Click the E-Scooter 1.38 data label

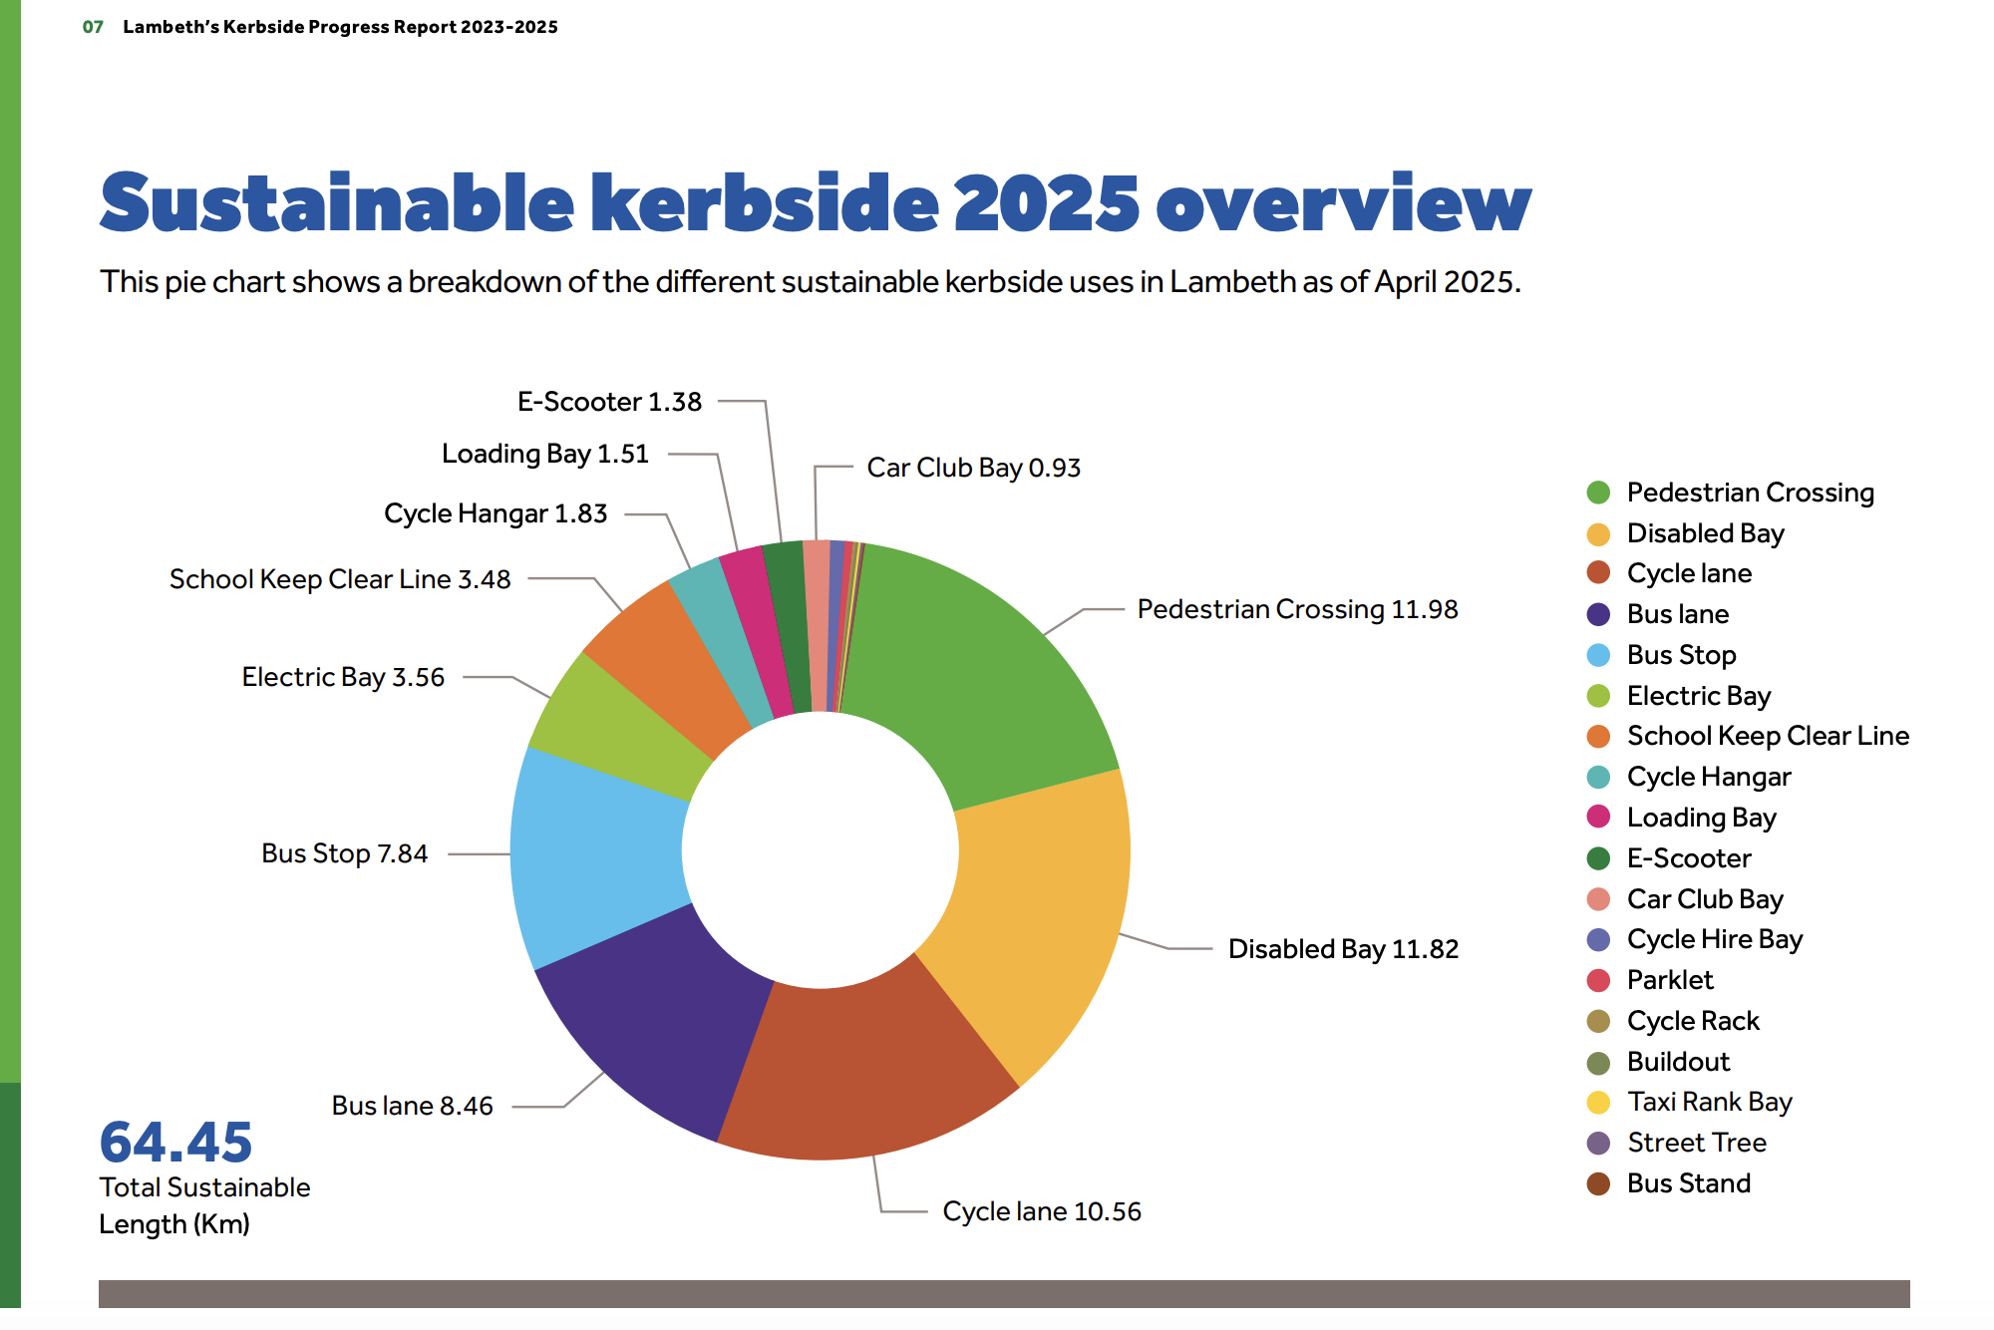point(609,402)
